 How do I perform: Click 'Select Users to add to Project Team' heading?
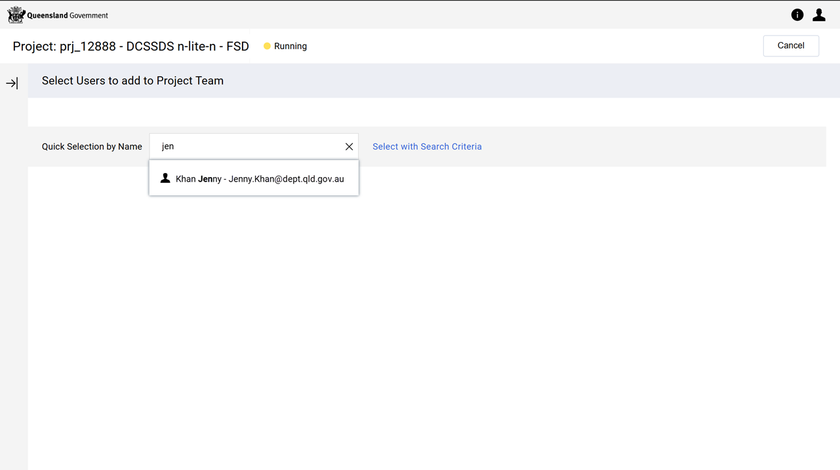click(x=132, y=81)
